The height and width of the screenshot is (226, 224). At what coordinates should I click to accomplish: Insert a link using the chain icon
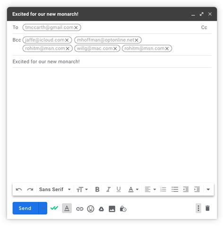click(x=79, y=209)
